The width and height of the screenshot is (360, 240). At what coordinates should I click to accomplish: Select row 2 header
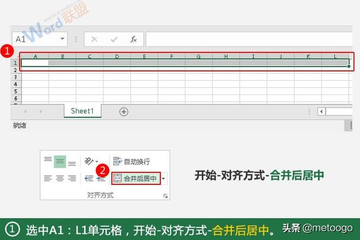[x=16, y=70]
